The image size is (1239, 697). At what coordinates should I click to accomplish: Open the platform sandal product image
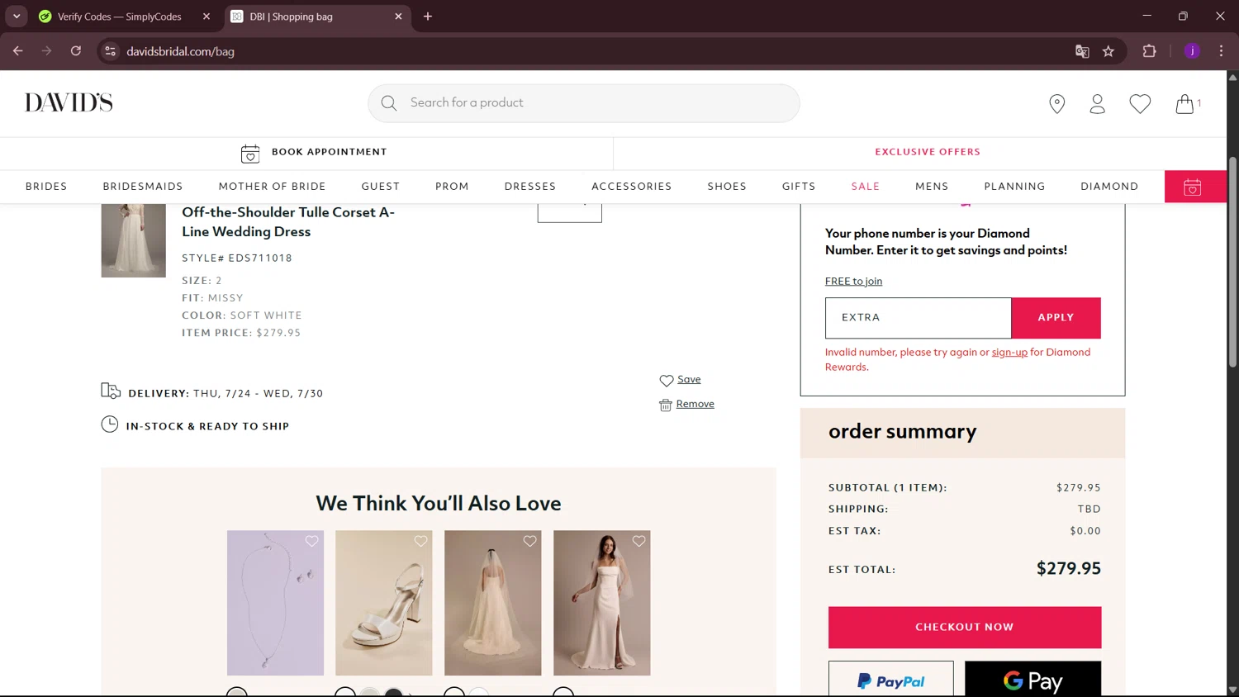pyautogui.click(x=383, y=603)
